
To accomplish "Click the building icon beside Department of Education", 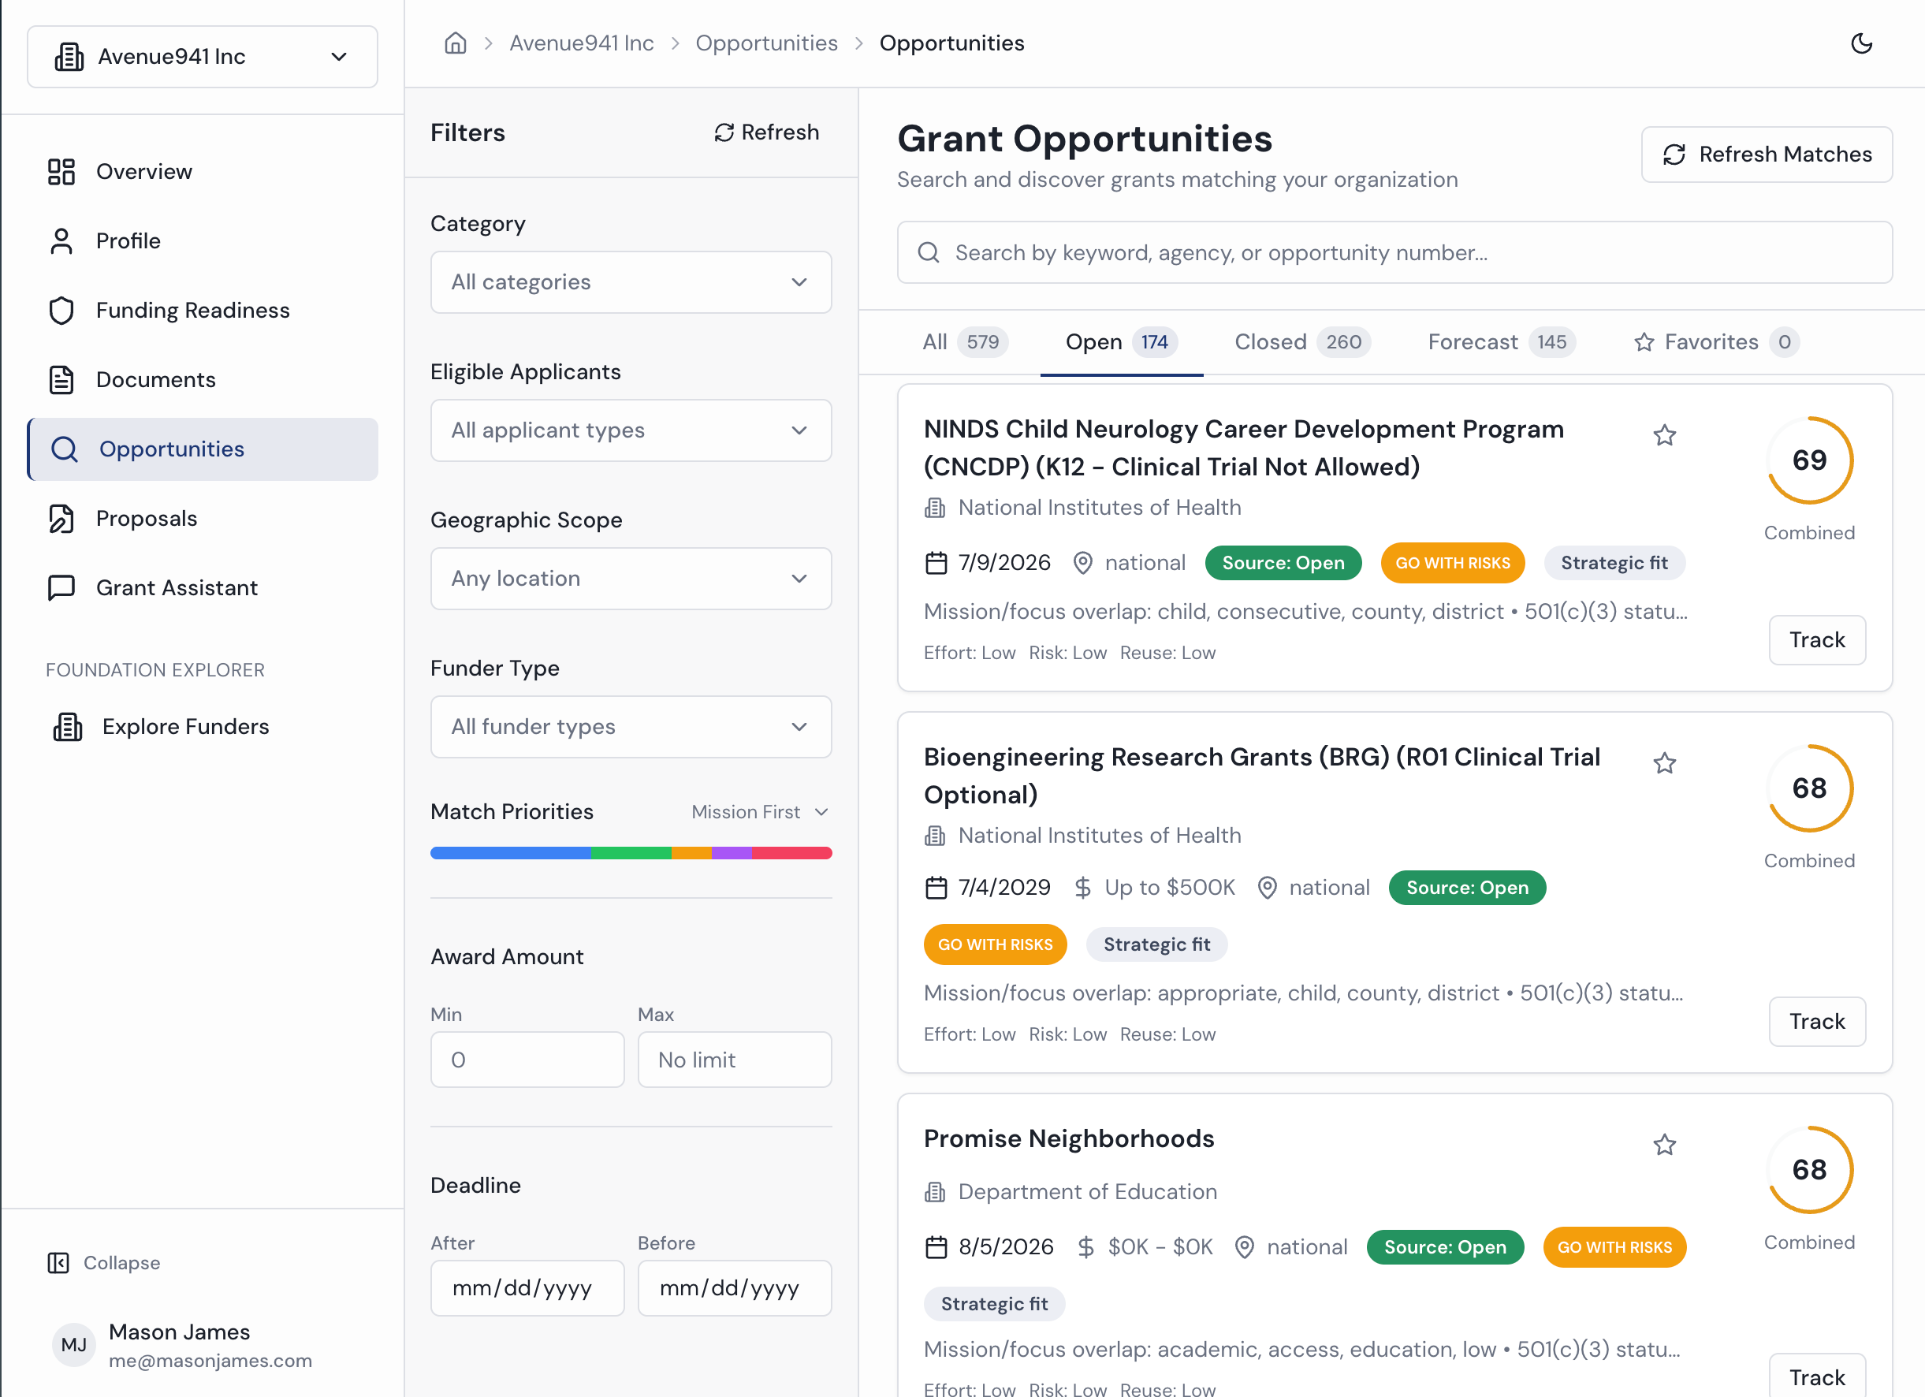I will coord(936,1191).
